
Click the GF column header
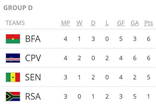[x=121, y=23]
